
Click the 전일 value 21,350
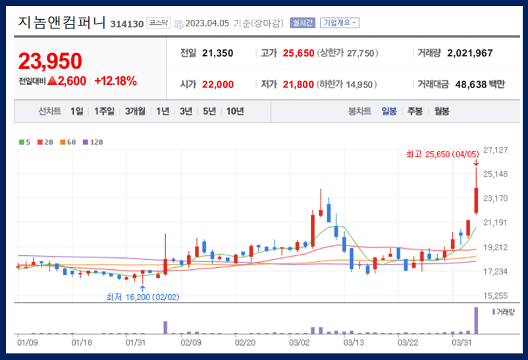click(x=217, y=53)
